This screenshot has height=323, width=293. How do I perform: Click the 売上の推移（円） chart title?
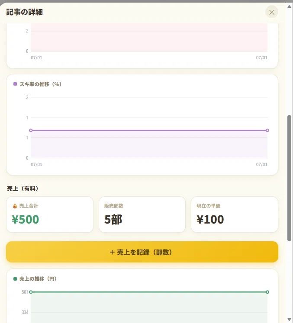click(38, 279)
